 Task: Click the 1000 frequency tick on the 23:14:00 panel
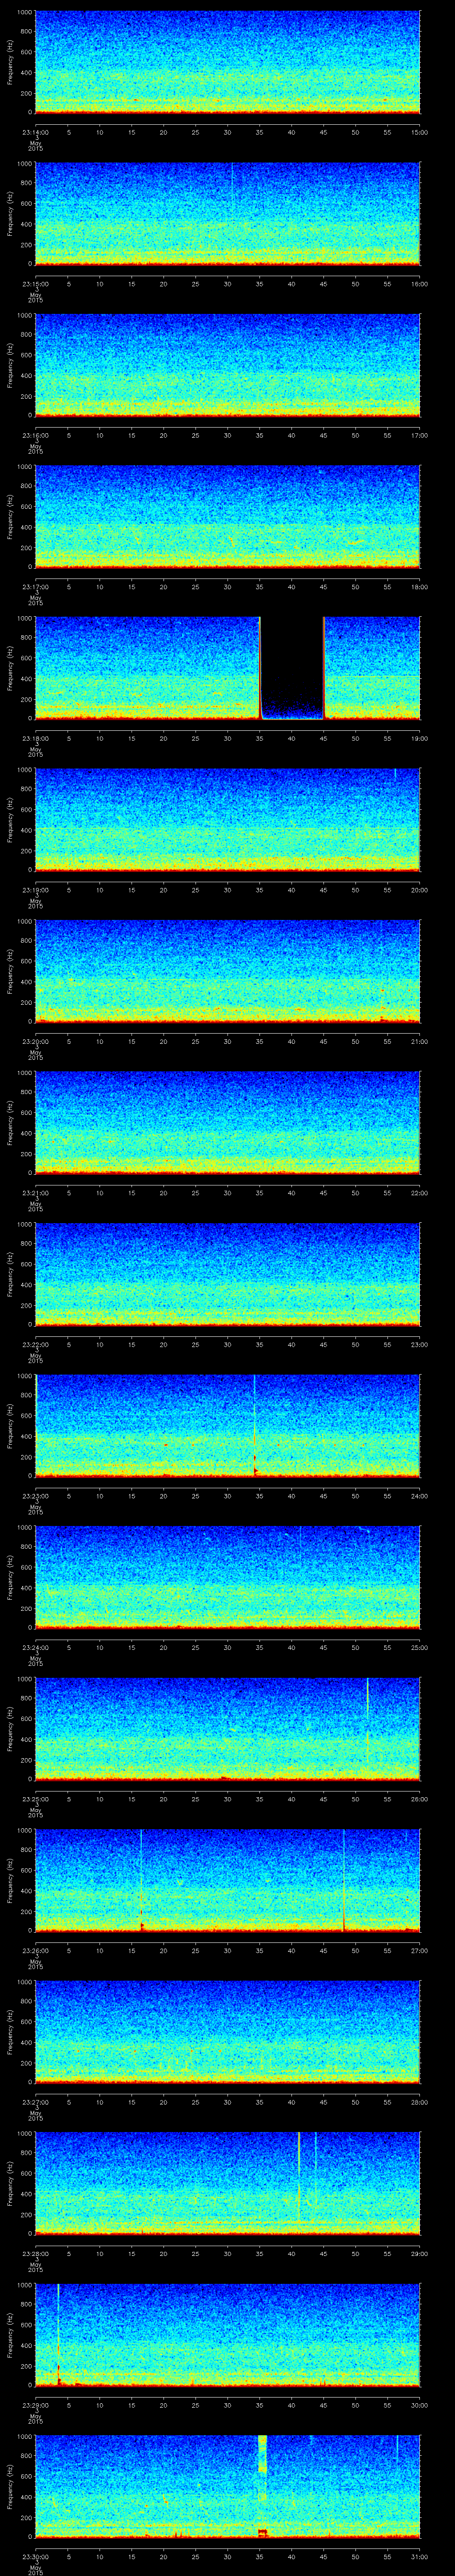click(24, 13)
